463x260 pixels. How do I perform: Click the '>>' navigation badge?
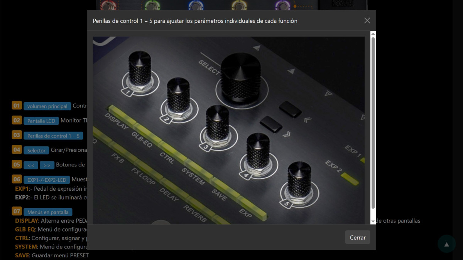point(47,165)
